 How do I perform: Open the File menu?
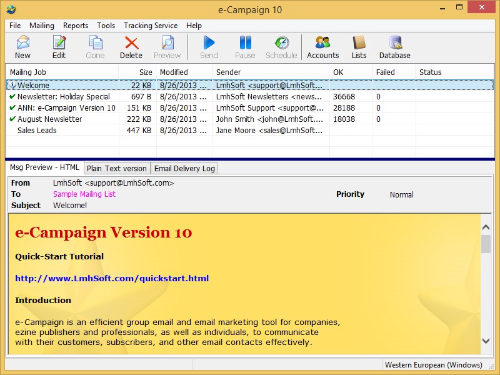15,26
